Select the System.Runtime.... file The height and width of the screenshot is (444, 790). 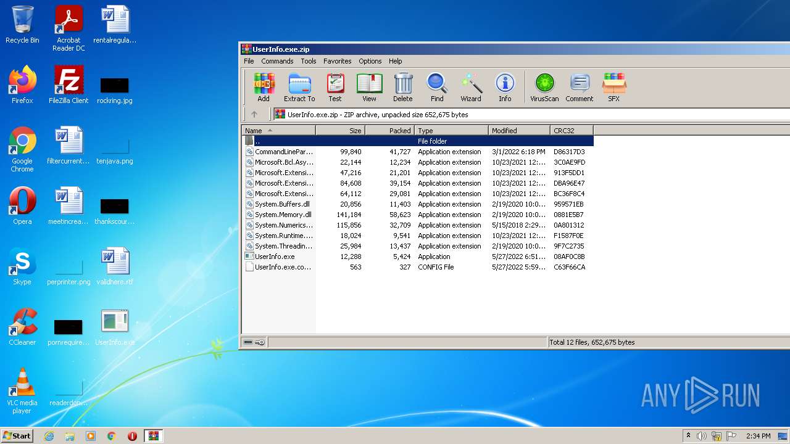[x=417, y=236]
